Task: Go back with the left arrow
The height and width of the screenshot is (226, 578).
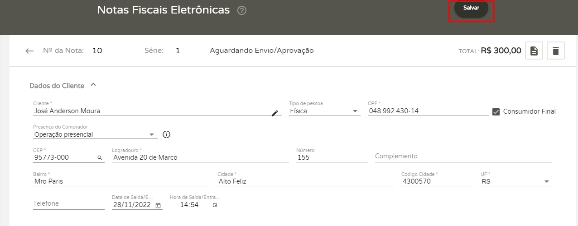Action: (x=29, y=51)
